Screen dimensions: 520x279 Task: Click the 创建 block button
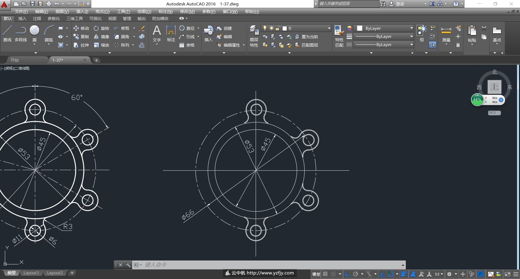click(x=224, y=28)
